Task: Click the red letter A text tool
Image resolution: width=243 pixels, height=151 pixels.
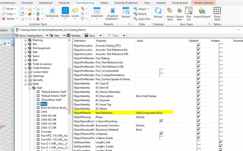Action: pyautogui.click(x=38, y=19)
